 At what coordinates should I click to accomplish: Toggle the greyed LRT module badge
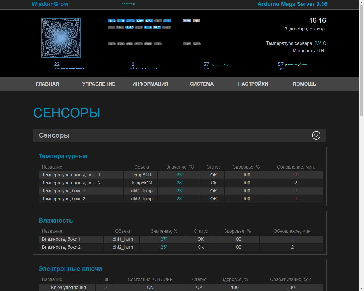pos(158,21)
